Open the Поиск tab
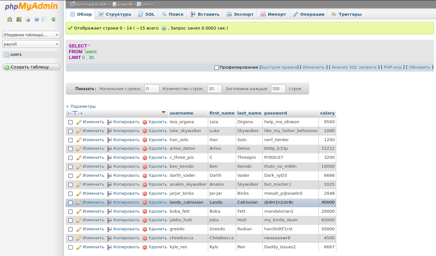This screenshot has height=256, width=436. point(172,14)
